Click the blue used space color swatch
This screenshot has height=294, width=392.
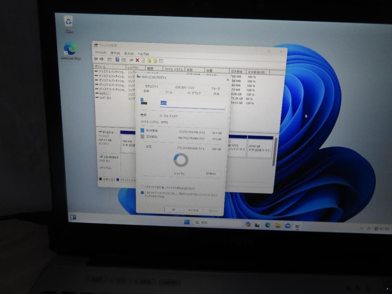pos(143,131)
